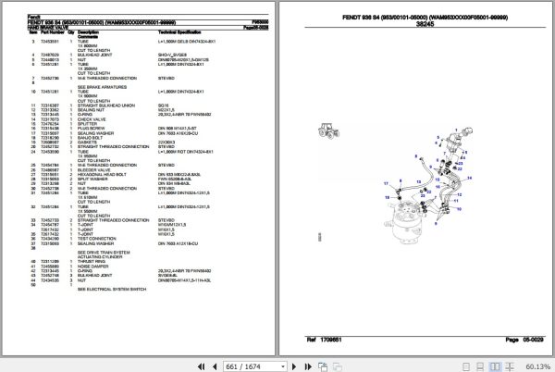This screenshot has width=555, height=372.
Task: Click the 'SPLIT WASHER' row text
Action: 92,180
